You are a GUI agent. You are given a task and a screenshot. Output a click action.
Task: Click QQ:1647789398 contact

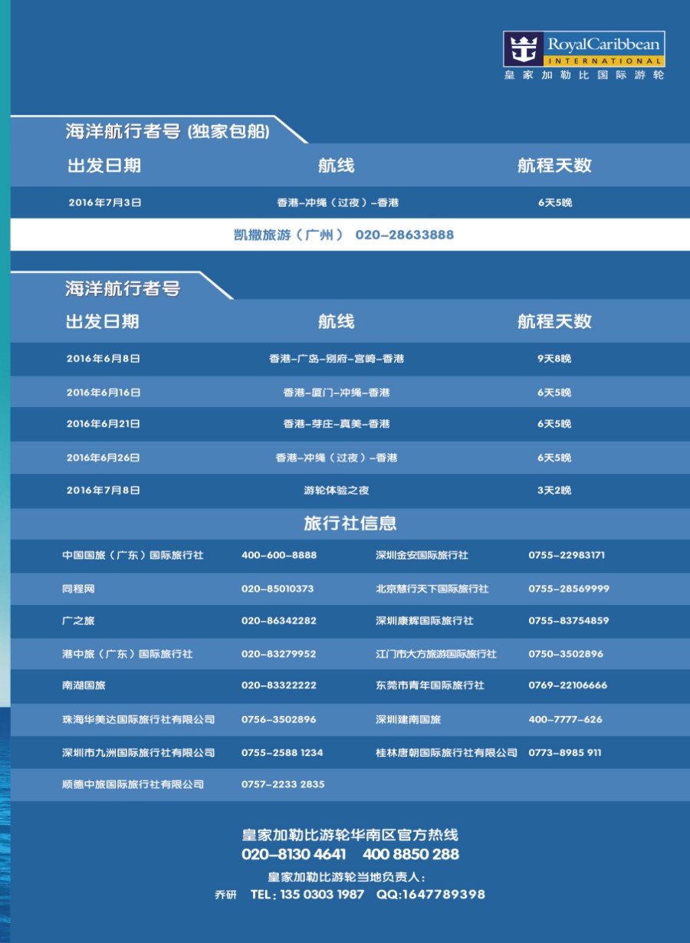431,895
